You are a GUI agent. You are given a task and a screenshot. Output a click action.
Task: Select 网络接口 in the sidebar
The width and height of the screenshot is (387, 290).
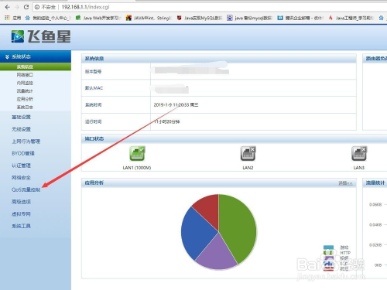[x=25, y=75]
